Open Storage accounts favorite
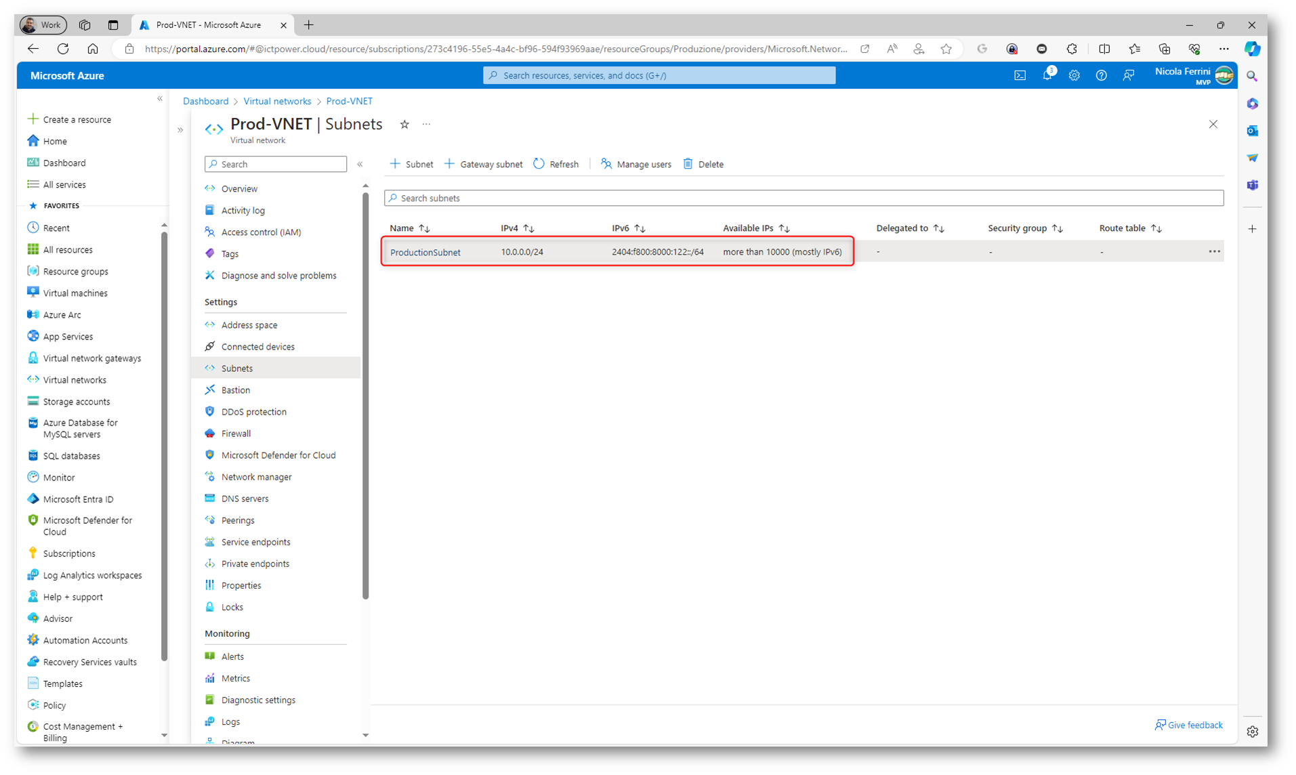This screenshot has width=1296, height=775. (76, 401)
